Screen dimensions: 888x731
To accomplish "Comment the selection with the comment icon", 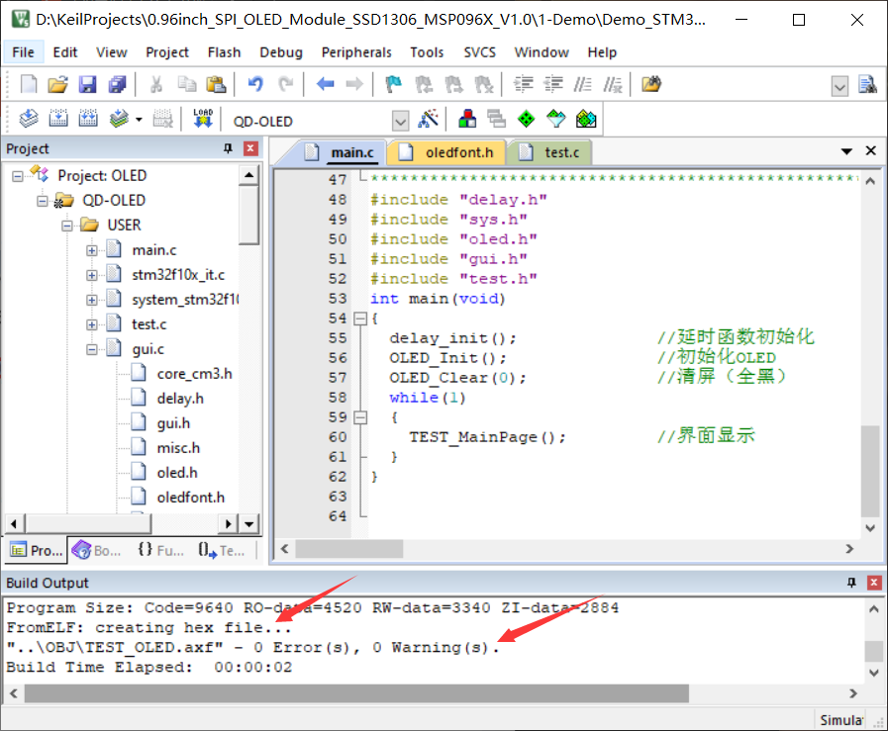I will click(583, 84).
